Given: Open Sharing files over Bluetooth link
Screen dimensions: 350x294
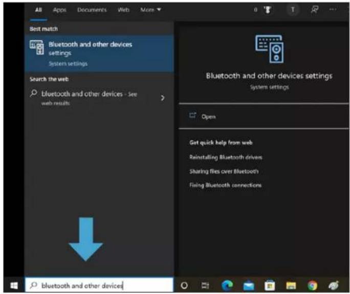Looking at the screenshot, I should click(x=224, y=171).
